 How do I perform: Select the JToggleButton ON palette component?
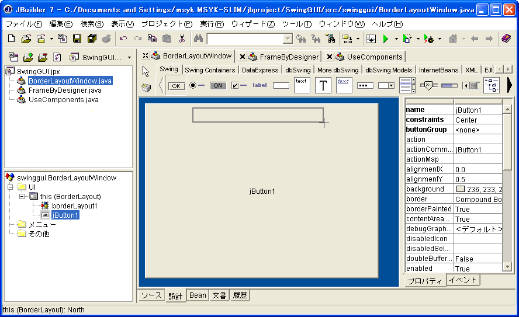[218, 85]
